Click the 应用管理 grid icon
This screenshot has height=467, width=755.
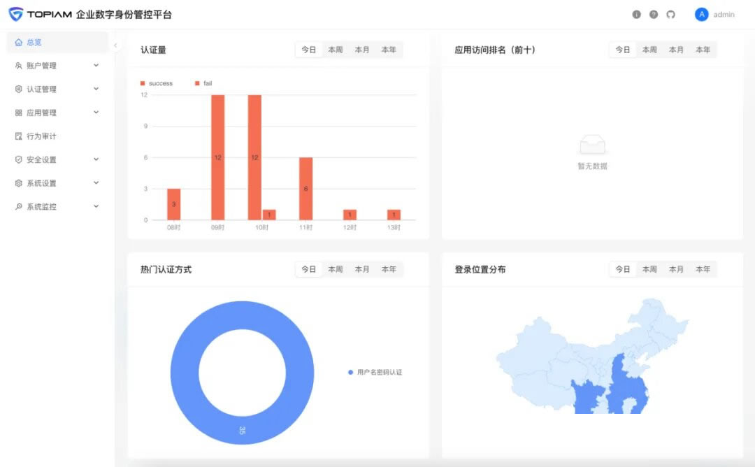[18, 113]
